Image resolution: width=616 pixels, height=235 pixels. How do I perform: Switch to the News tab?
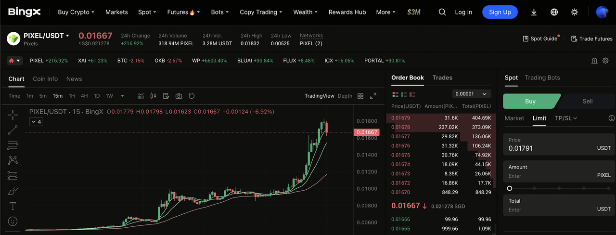[x=74, y=79]
